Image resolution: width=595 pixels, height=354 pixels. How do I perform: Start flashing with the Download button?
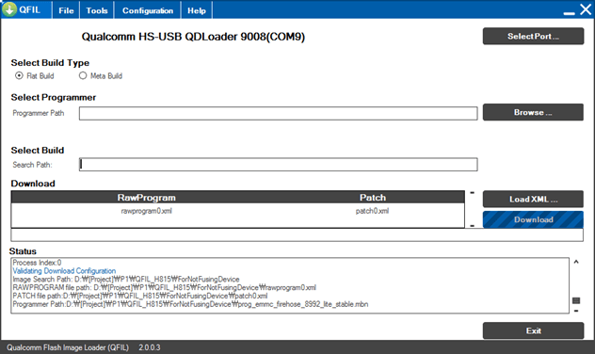coord(533,219)
